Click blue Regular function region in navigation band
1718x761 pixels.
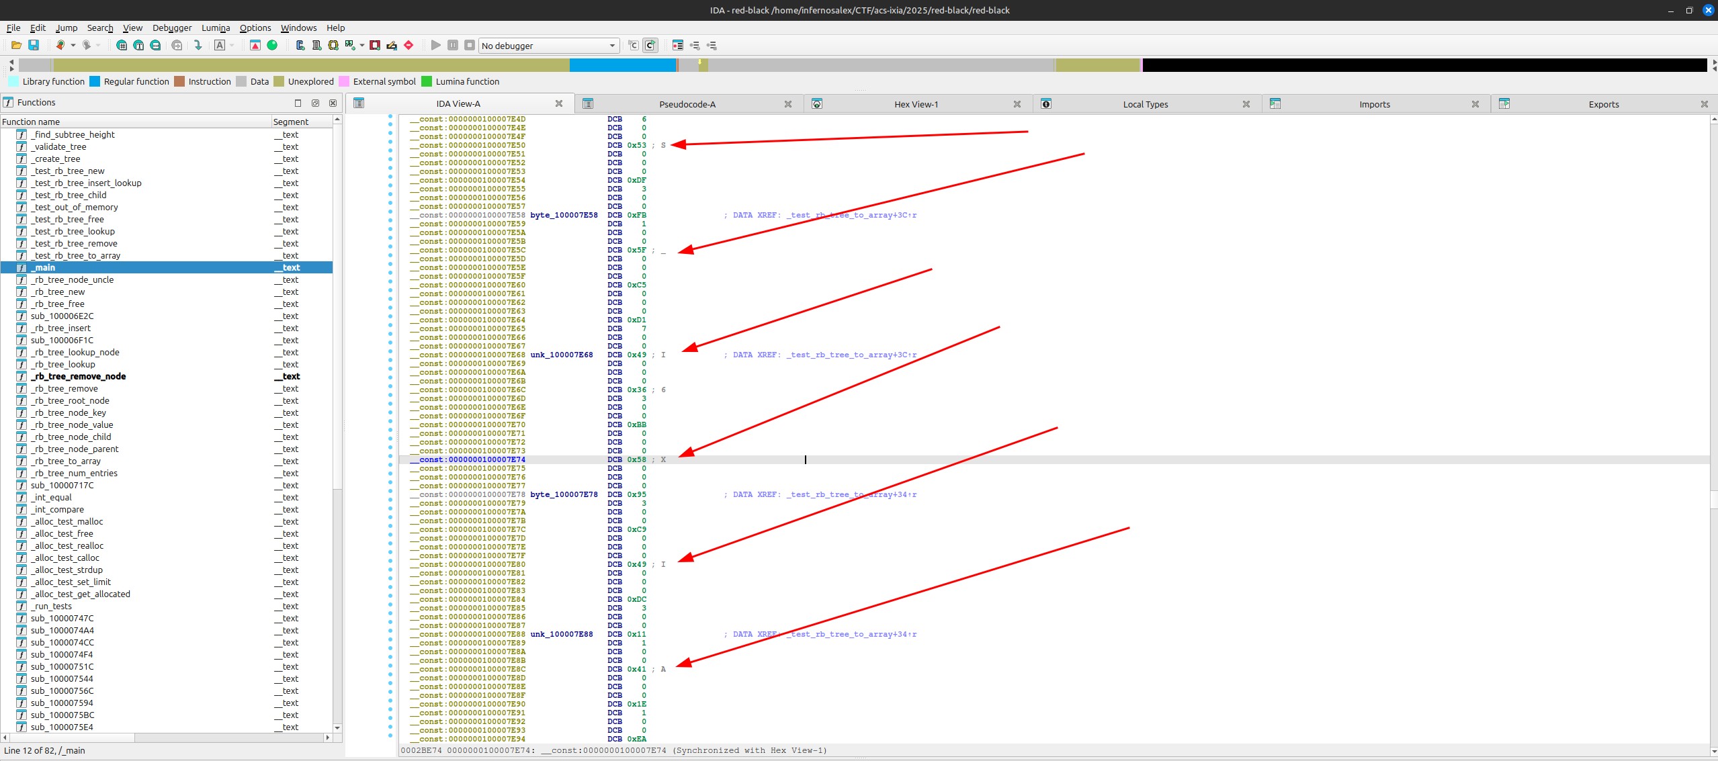tap(622, 65)
